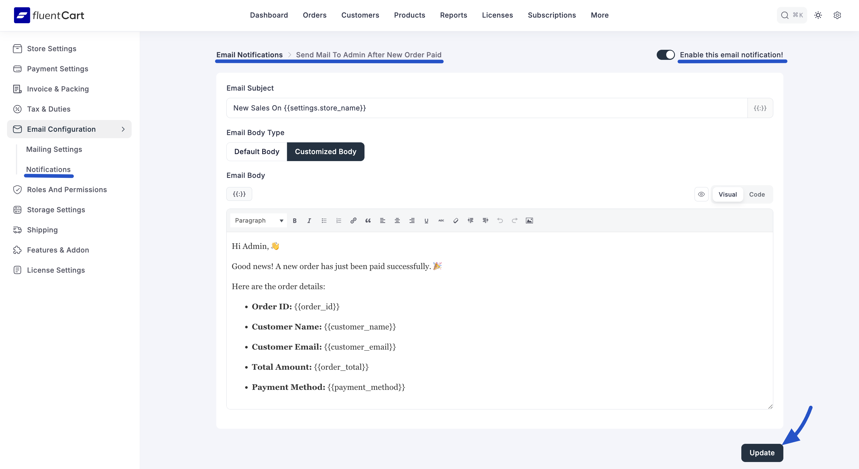Open the Subscriptions menu
The height and width of the screenshot is (469, 859).
[552, 15]
